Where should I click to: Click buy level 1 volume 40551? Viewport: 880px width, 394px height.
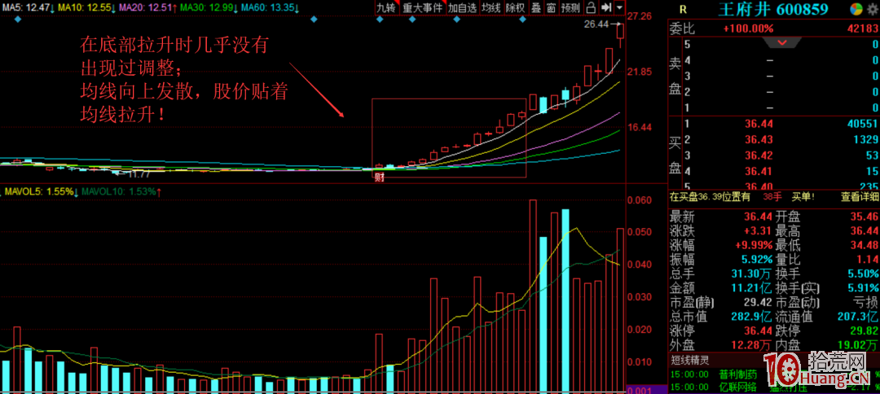[x=863, y=124]
